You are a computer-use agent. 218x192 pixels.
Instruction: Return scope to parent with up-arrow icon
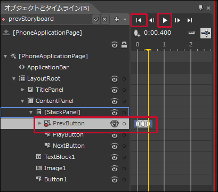pos(6,33)
